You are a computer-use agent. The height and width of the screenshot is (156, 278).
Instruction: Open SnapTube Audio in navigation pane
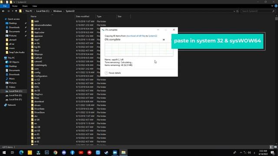tap(17, 52)
